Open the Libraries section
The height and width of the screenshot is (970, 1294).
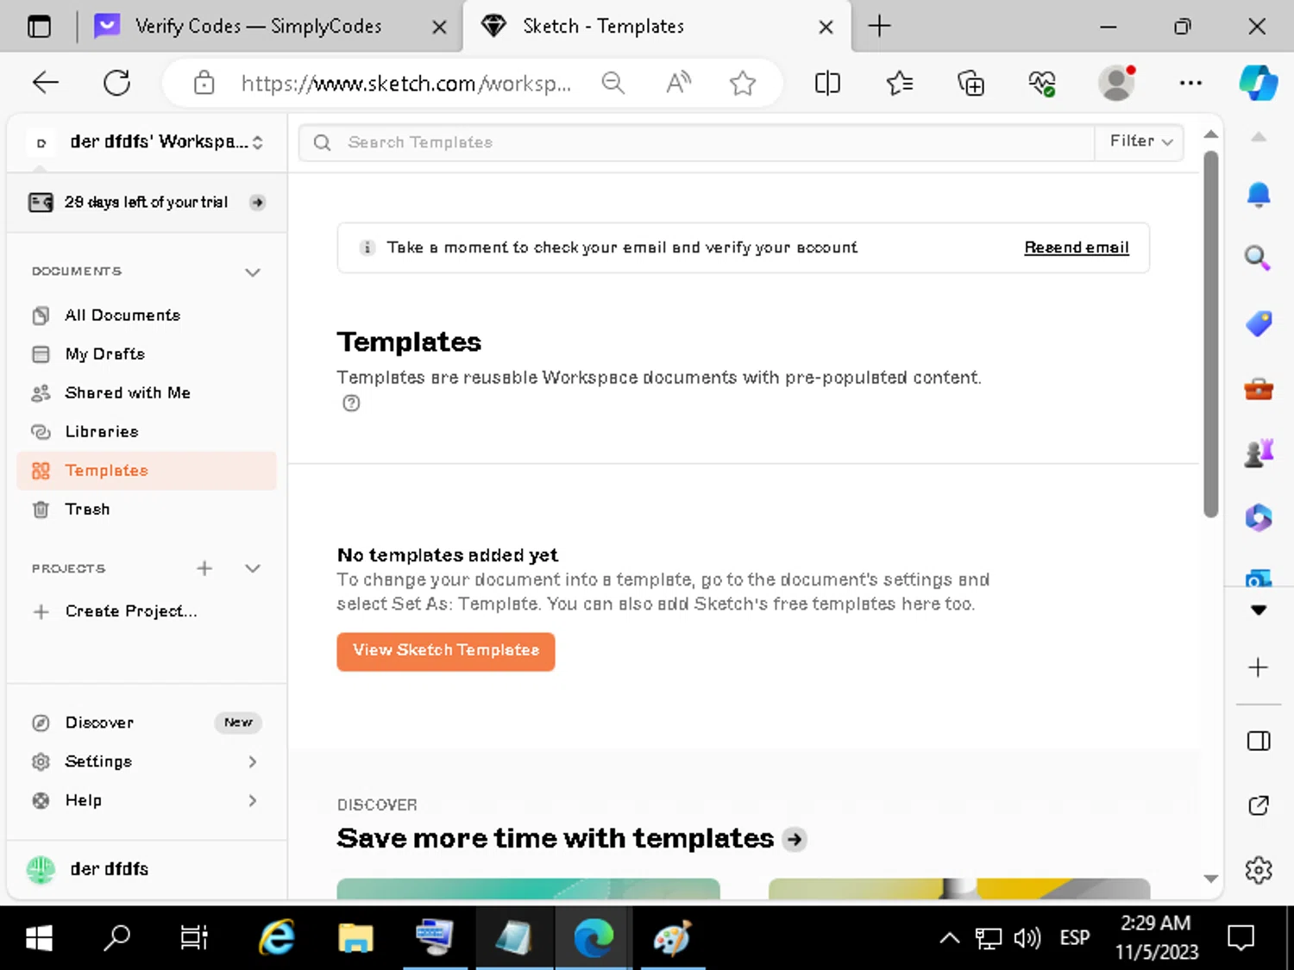[x=101, y=432]
